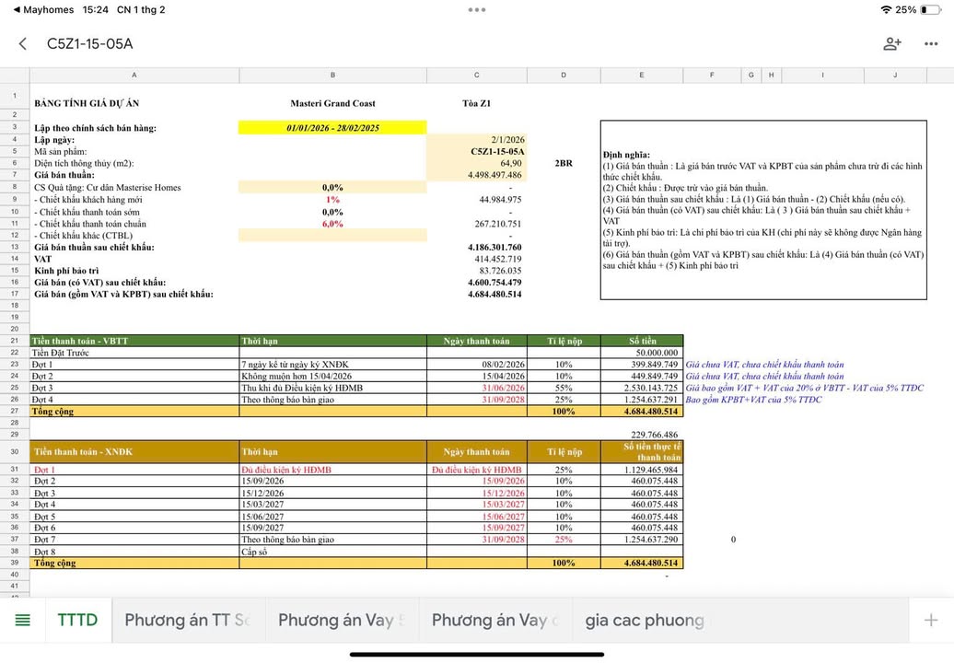954x663 pixels.
Task: Tap the back chevron beside the file name
Action: 23,43
